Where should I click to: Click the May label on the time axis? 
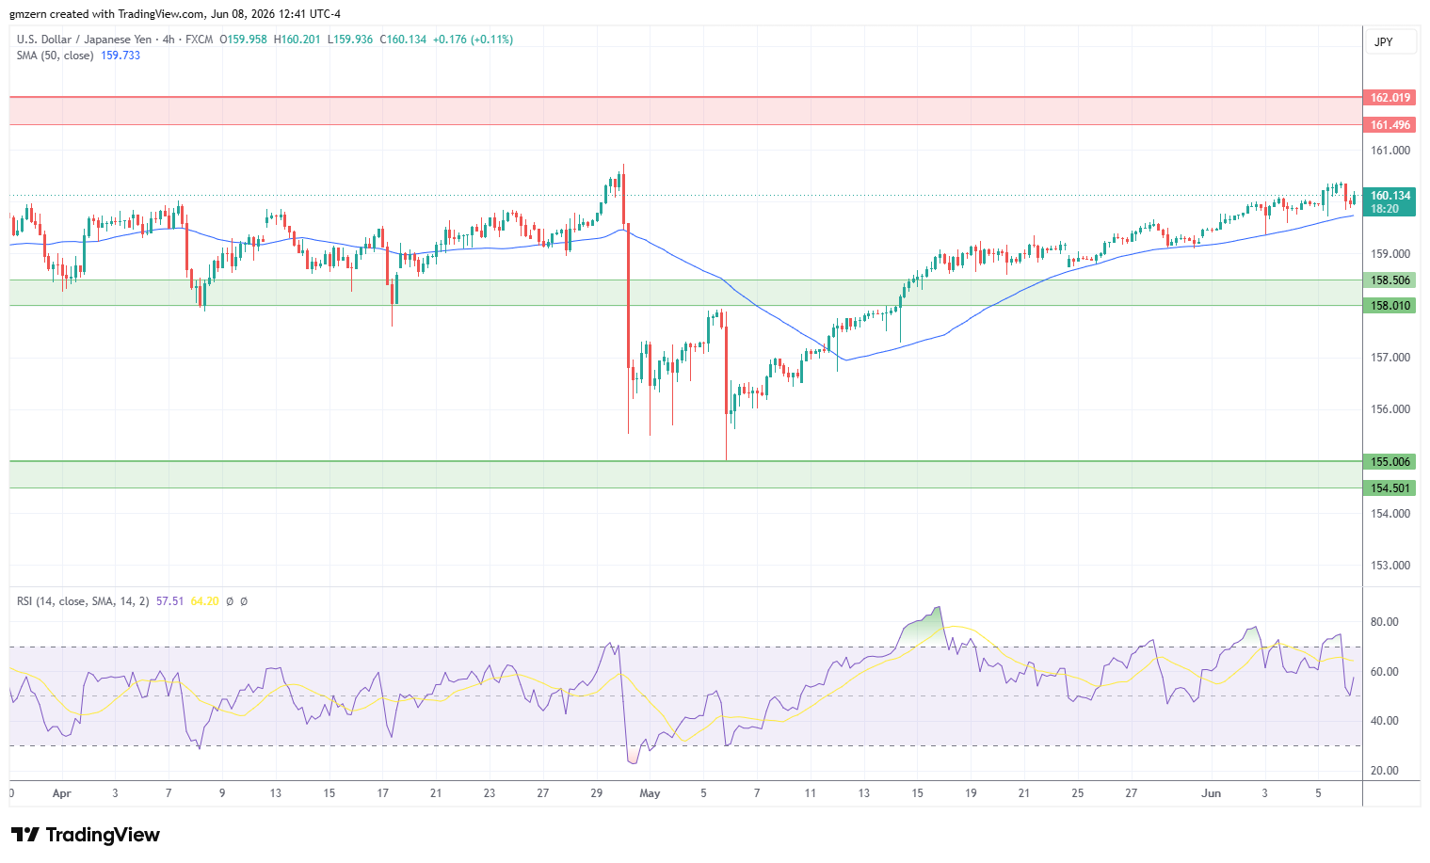(x=650, y=793)
